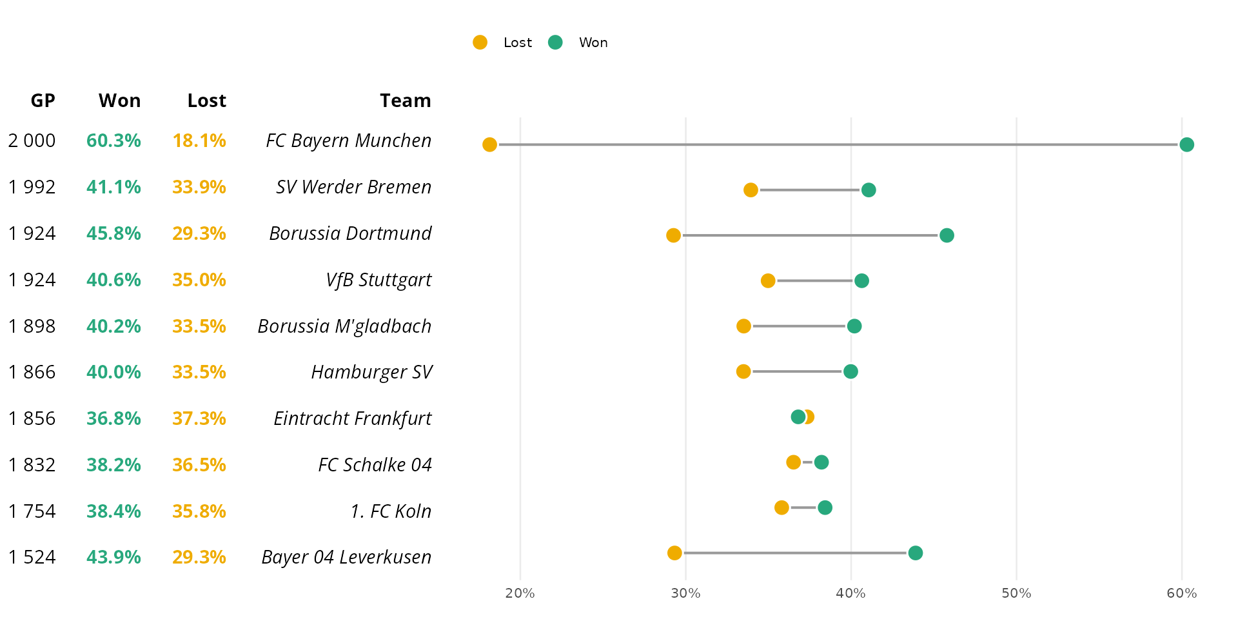Click the Team column header
Image resolution: width=1238 pixels, height=619 pixels.
[405, 101]
